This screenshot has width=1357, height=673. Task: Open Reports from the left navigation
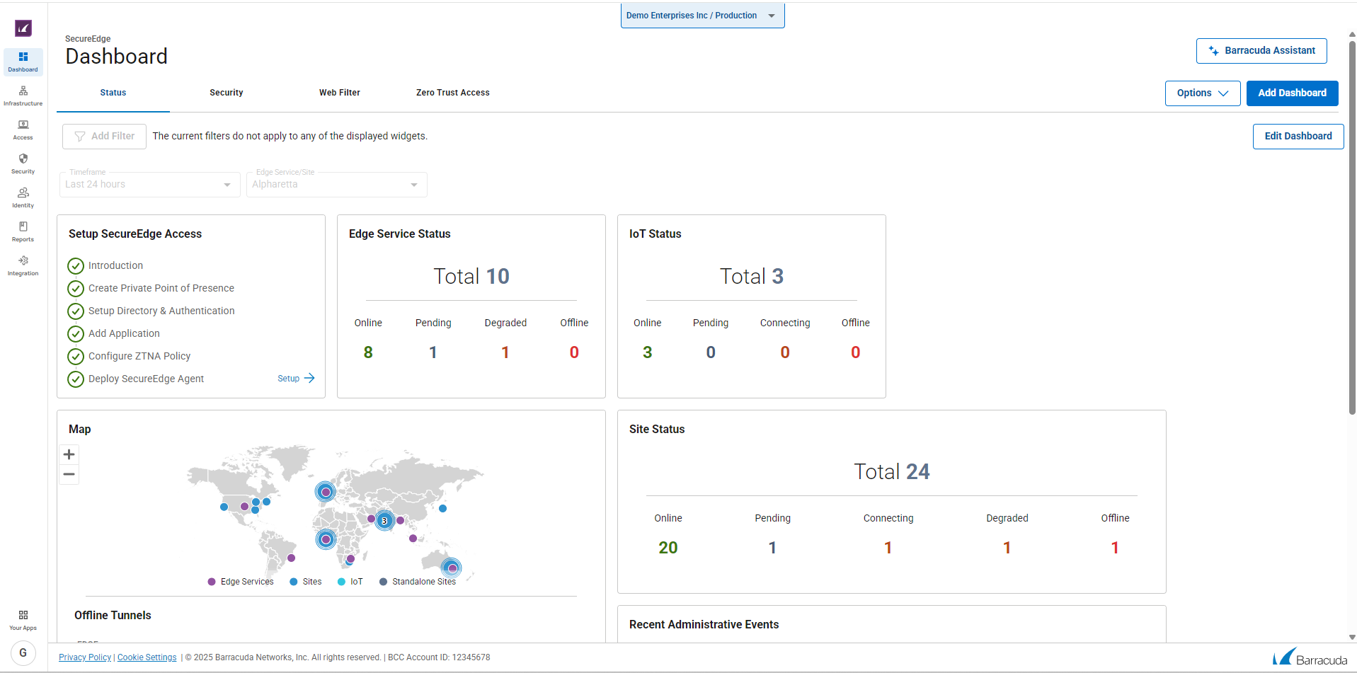click(23, 231)
